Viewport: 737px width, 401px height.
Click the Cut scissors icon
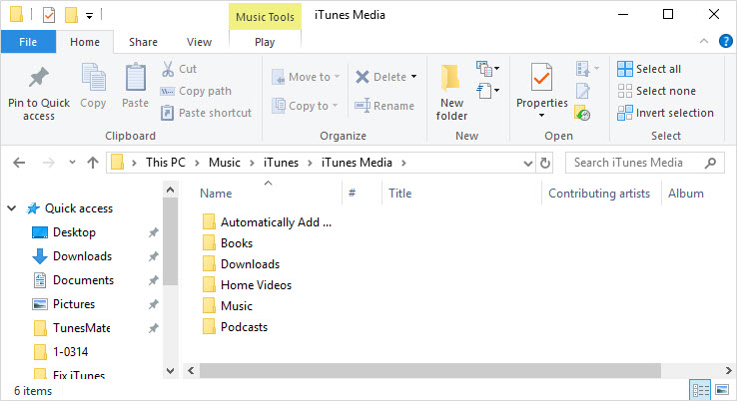coord(168,69)
